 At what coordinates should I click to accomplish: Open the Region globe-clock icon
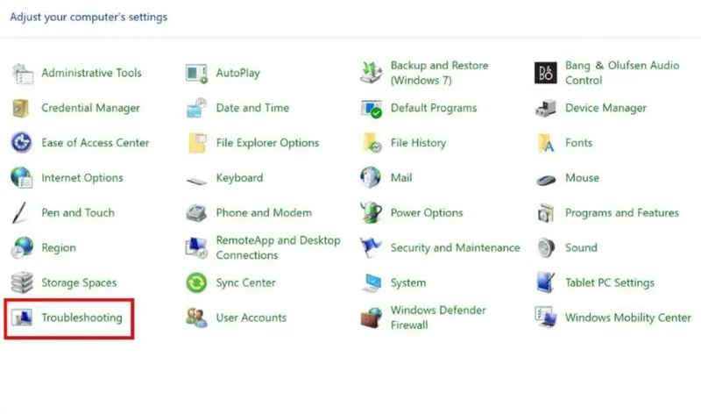[22, 247]
